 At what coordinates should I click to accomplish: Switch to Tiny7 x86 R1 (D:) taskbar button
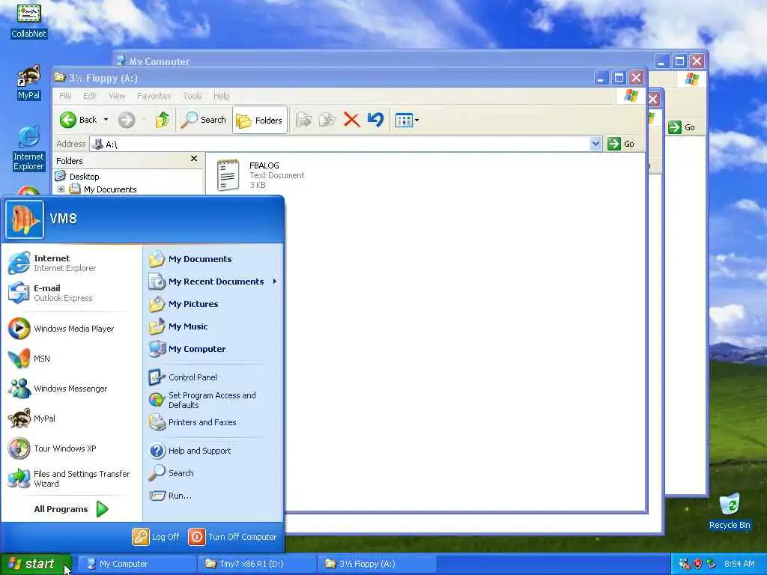click(x=257, y=564)
